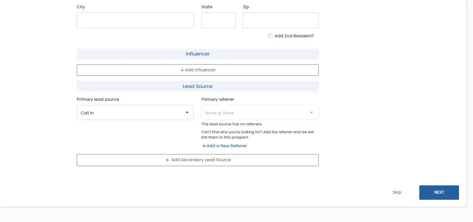
Task: Click the Primary referrer label text
Action: tap(218, 99)
